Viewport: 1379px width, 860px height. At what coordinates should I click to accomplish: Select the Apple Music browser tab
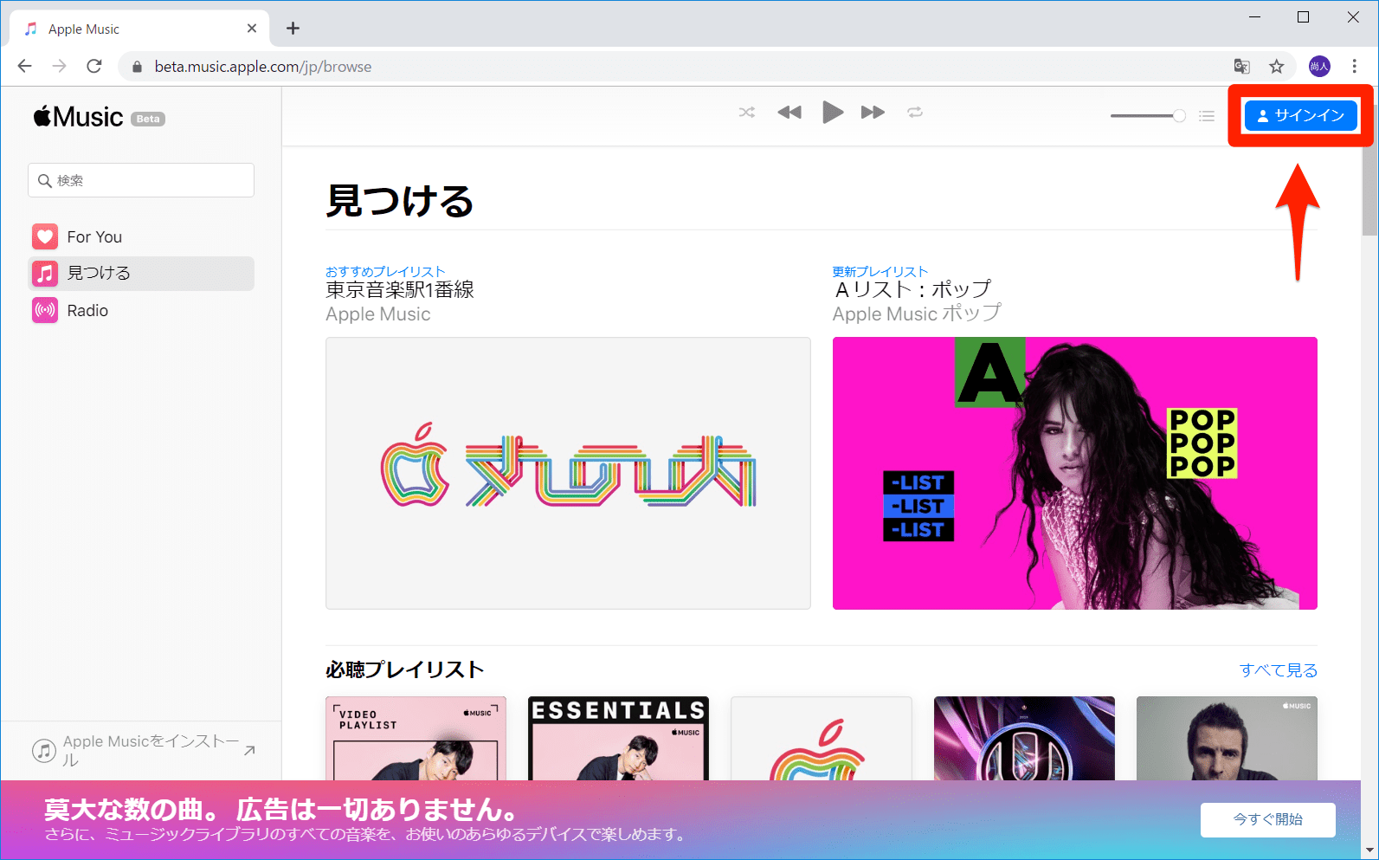139,29
